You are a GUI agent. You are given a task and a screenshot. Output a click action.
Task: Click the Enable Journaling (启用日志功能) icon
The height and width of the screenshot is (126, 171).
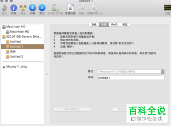tap(55, 8)
